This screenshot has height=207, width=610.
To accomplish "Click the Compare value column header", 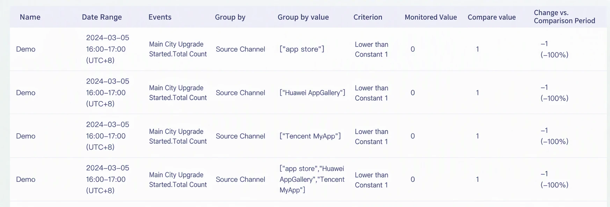I will coord(492,17).
